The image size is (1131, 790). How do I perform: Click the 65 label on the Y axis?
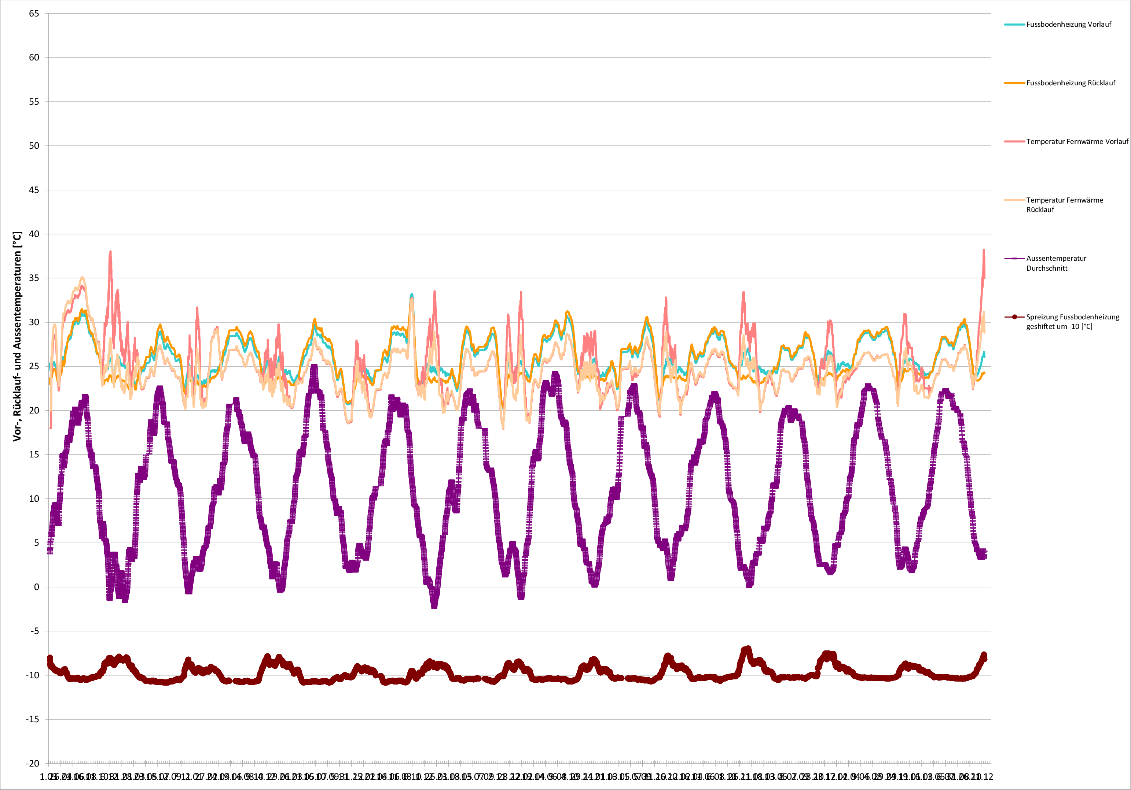tap(34, 13)
